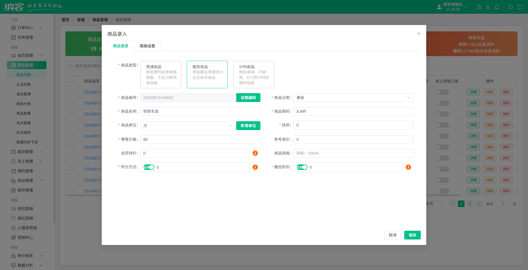Click the 设置副码 button
This screenshot has height=270, width=528.
coord(248,98)
